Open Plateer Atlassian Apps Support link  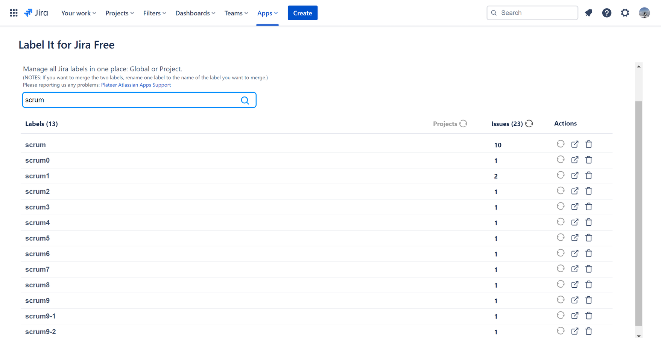(x=136, y=85)
